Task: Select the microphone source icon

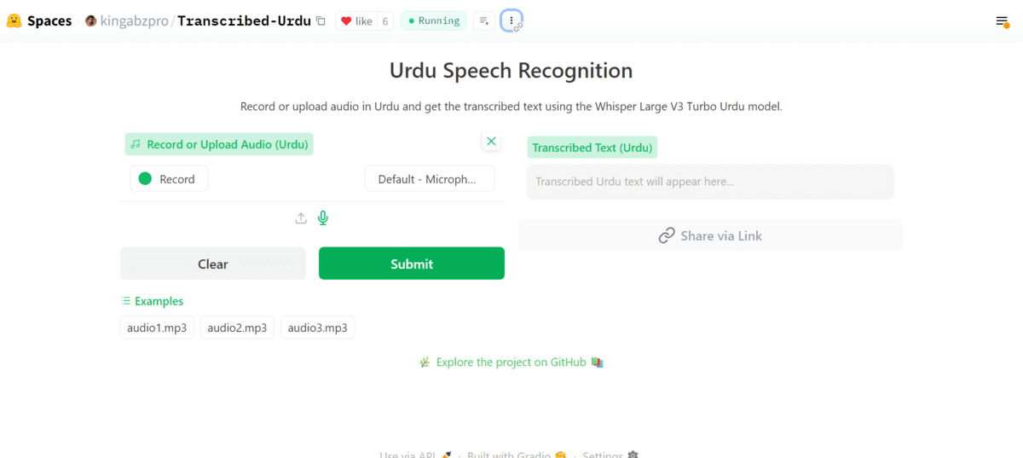Action: coord(323,218)
